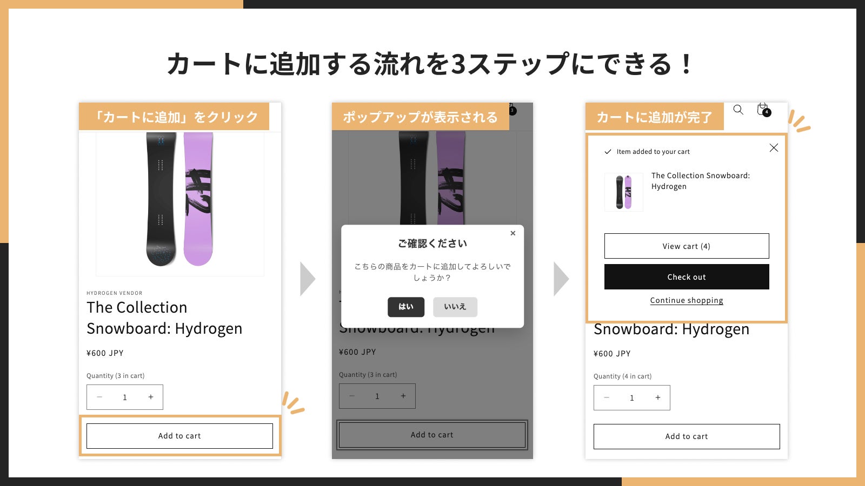Click the quantity field in the third panel
This screenshot has height=486, width=865.
[x=632, y=397]
